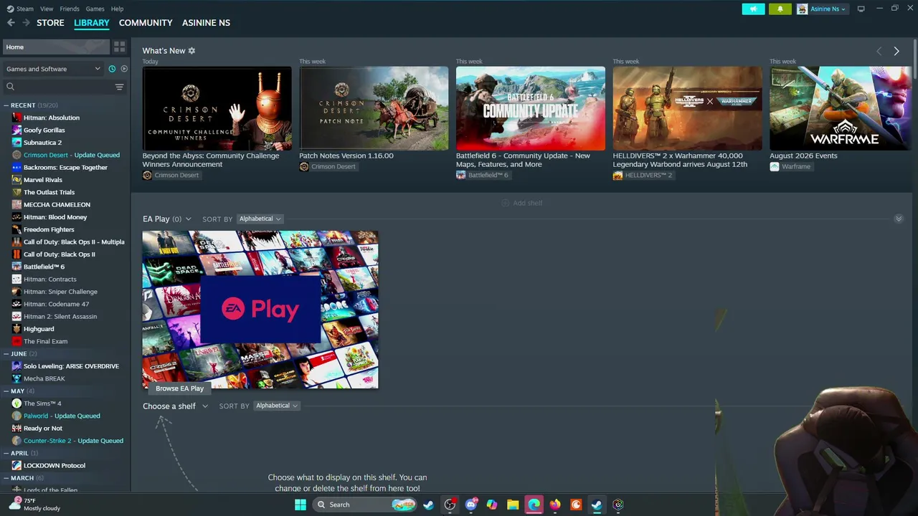Show next What's New items arrow
Image resolution: width=918 pixels, height=516 pixels.
click(896, 51)
